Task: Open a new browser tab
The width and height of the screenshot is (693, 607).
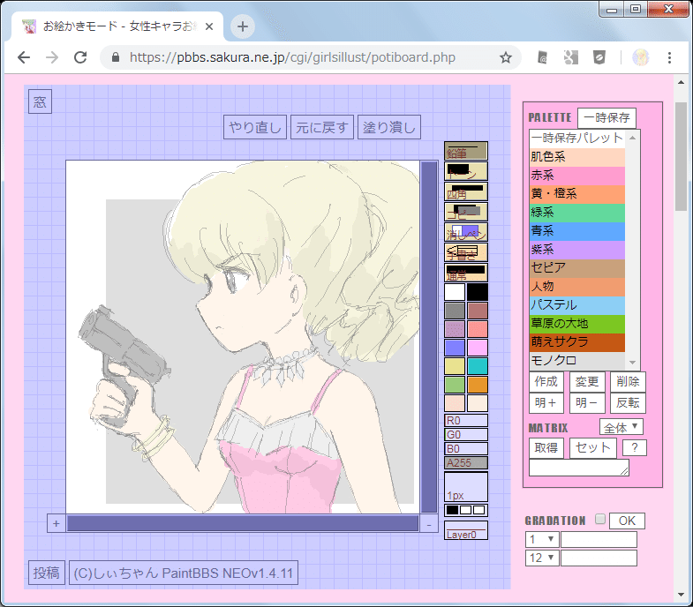Action: coord(242,26)
